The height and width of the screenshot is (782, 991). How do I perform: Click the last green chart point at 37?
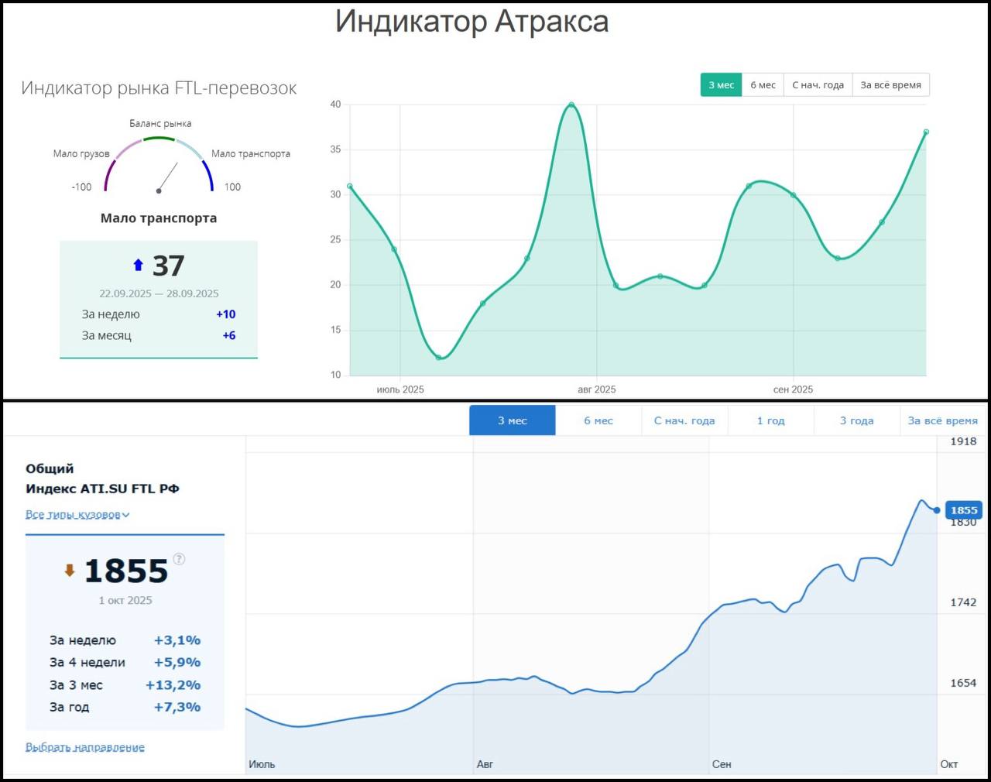(x=926, y=132)
